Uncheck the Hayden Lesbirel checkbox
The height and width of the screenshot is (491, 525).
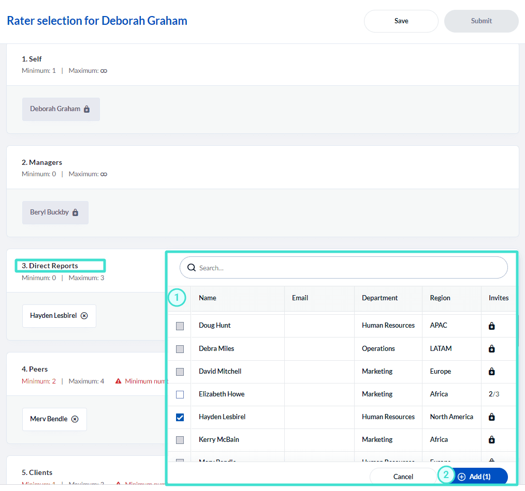coord(180,417)
